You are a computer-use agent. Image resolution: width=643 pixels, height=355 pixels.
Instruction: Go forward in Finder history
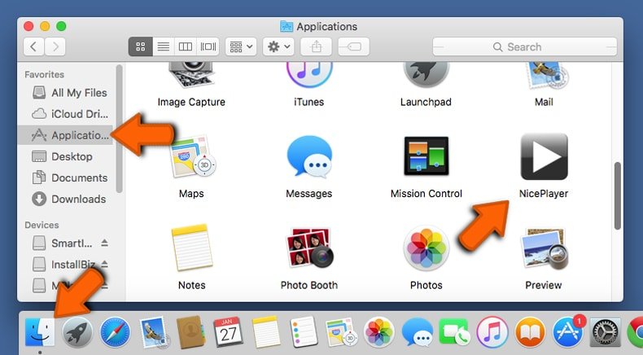pyautogui.click(x=55, y=46)
